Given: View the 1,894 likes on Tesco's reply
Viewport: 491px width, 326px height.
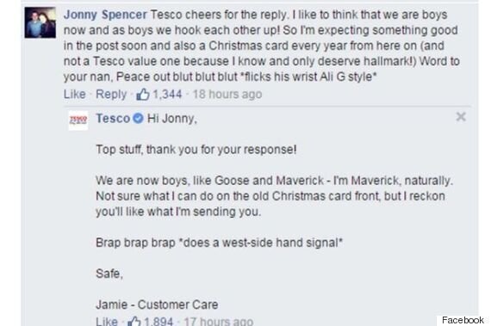Looking at the screenshot, I should pos(158,321).
